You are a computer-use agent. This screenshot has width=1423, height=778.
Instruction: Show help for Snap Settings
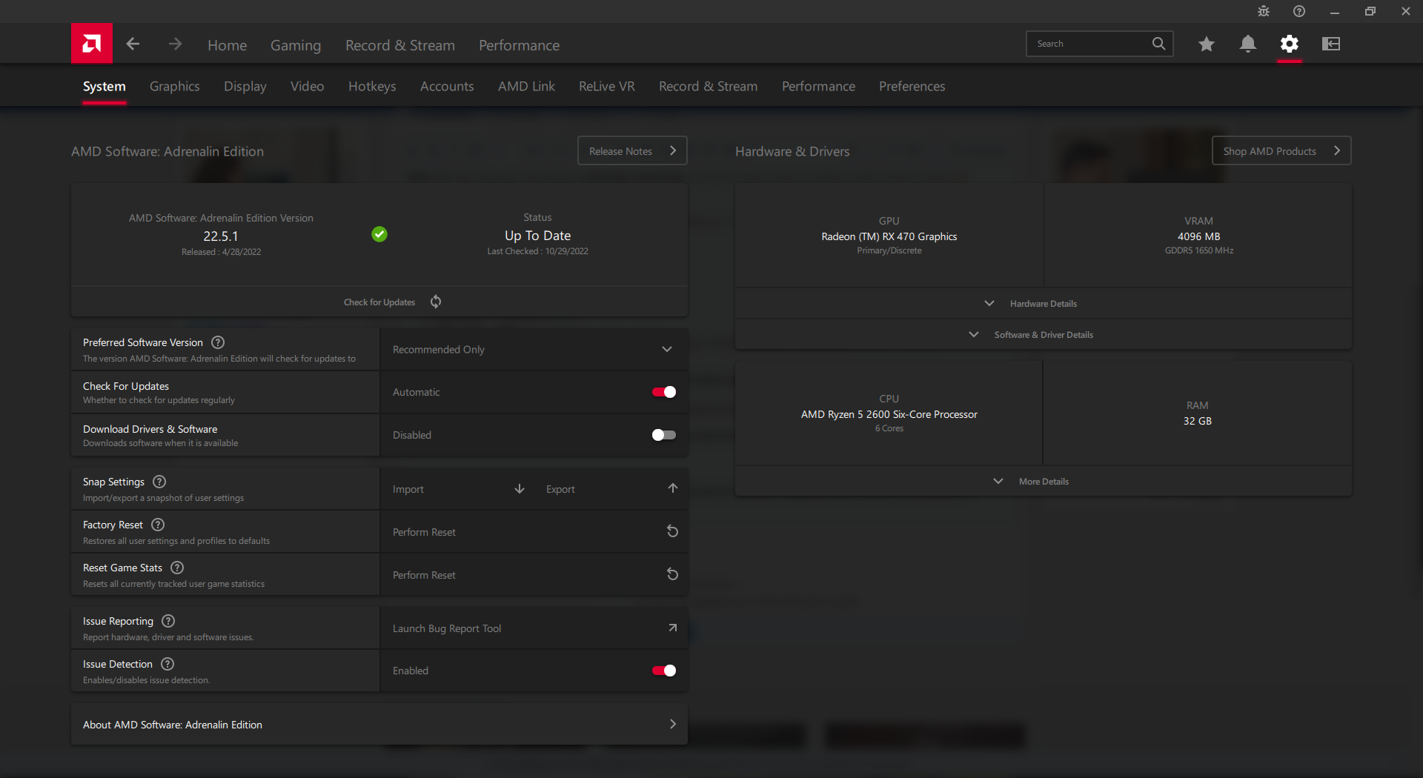tap(159, 482)
